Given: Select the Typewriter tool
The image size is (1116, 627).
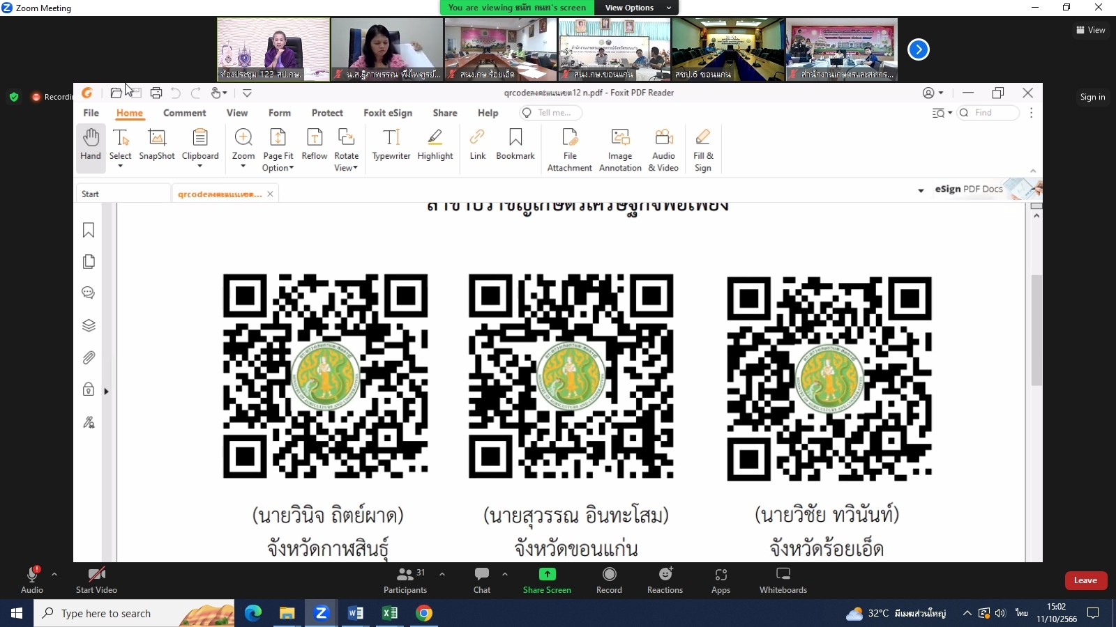Looking at the screenshot, I should [391, 144].
